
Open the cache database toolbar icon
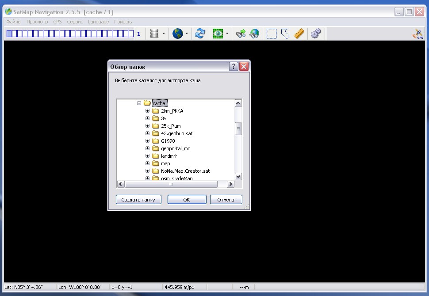click(x=154, y=33)
